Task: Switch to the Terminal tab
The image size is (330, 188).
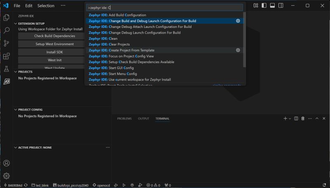Action: pyautogui.click(x=162, y=119)
